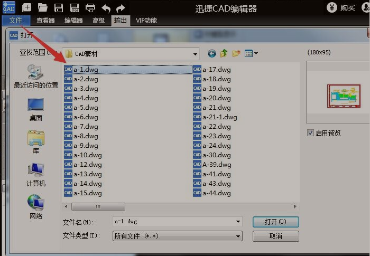This screenshot has height=256, width=370.
Task: Click the drawing preview thumbnail
Action: click(344, 96)
